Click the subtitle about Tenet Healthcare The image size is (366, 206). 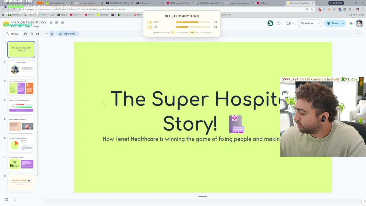191,139
